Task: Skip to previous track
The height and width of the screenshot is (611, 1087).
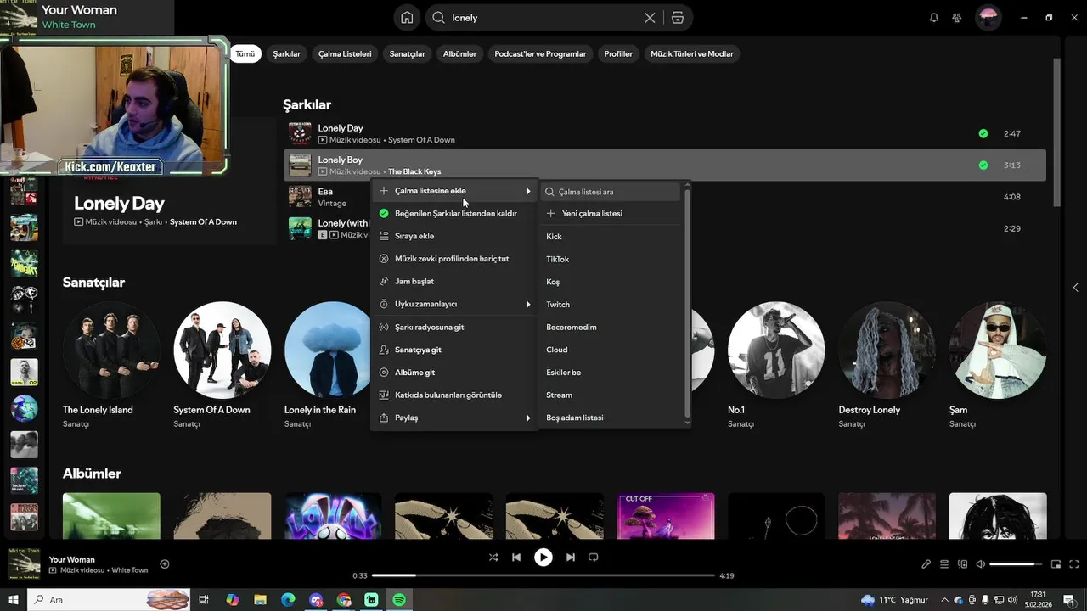Action: [x=516, y=558]
